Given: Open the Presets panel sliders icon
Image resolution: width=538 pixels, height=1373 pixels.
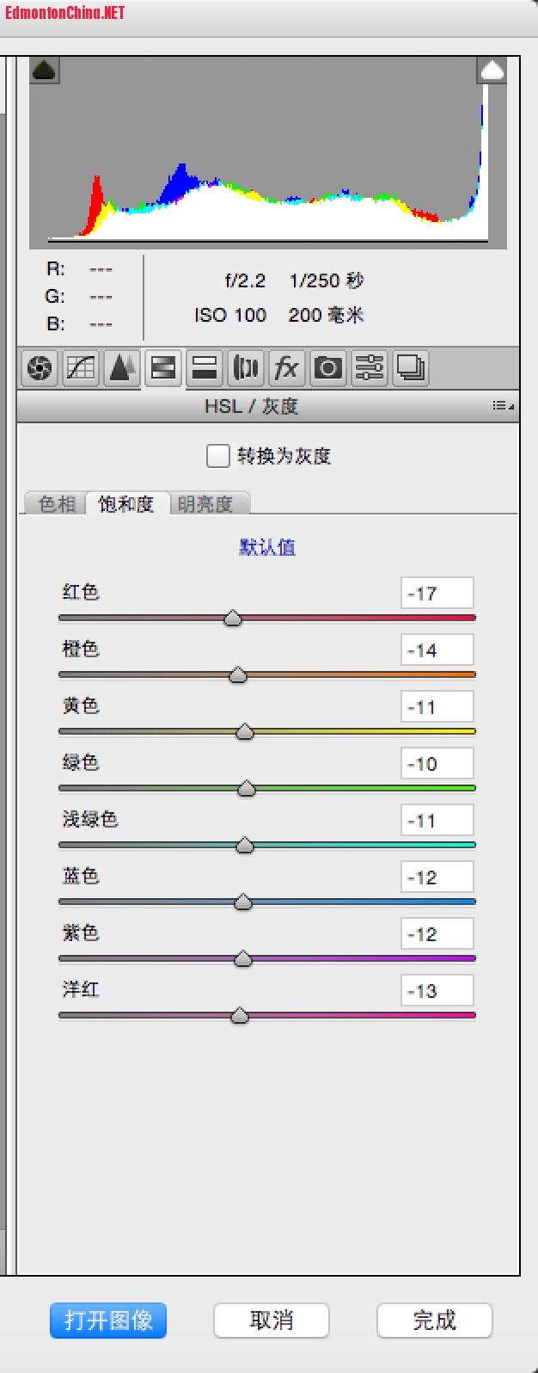Looking at the screenshot, I should (370, 369).
